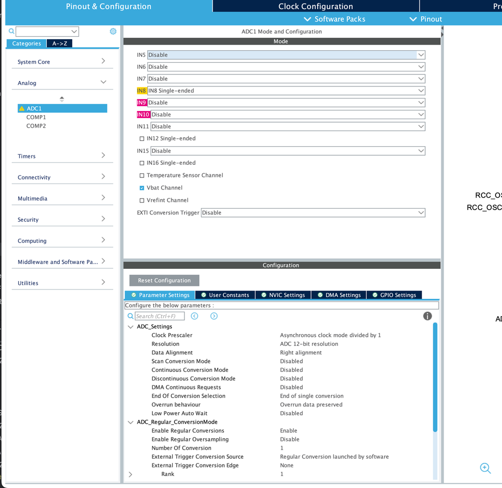Image resolution: width=502 pixels, height=488 pixels.
Task: Click the parameter search magnifier icon
Action: click(131, 316)
